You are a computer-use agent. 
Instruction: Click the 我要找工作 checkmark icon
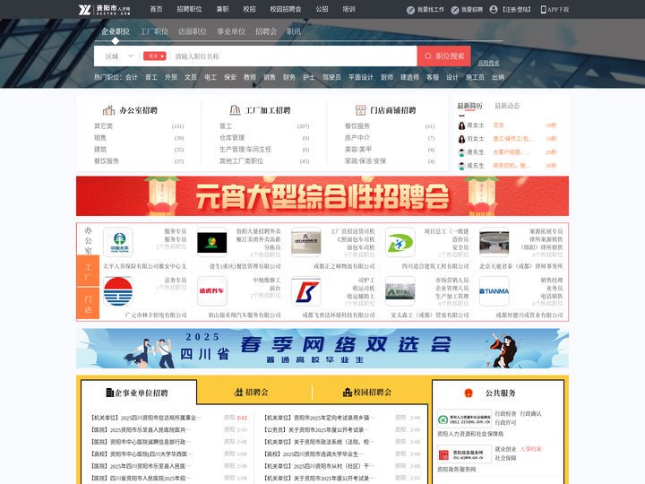tap(410, 10)
